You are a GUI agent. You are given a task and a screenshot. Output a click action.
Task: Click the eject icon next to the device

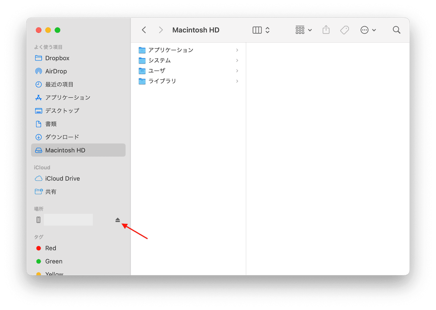[118, 220]
